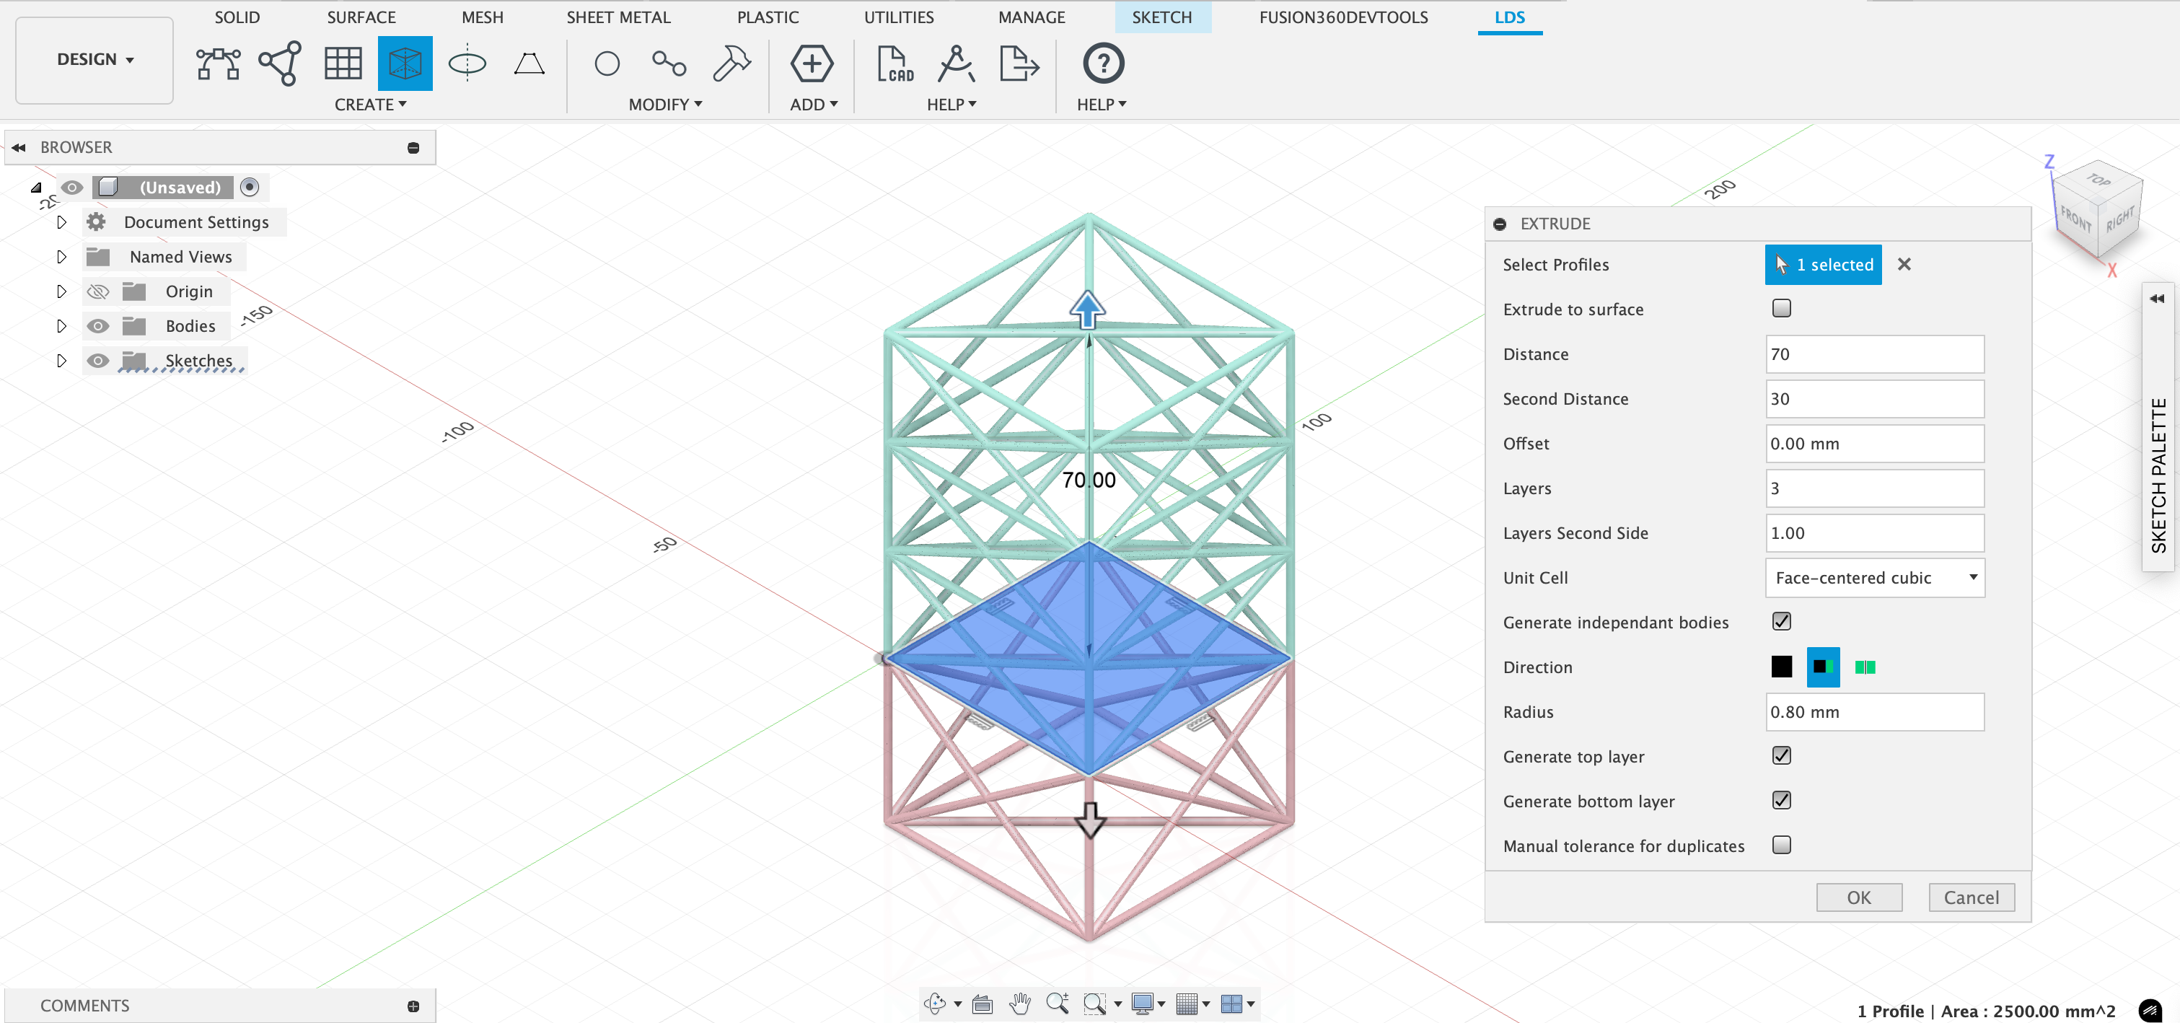Uncheck Generate top layer checkbox
Image resolution: width=2180 pixels, height=1023 pixels.
click(1781, 755)
